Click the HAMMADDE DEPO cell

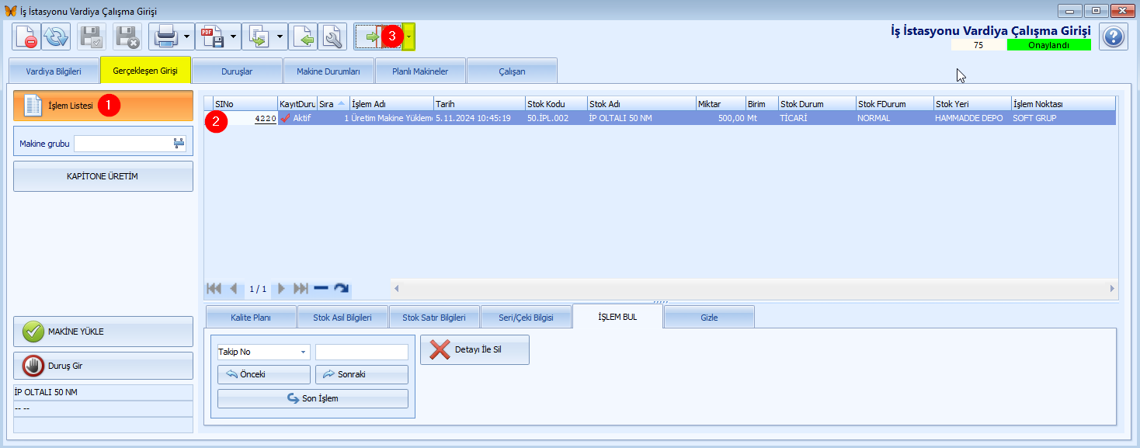(x=972, y=118)
